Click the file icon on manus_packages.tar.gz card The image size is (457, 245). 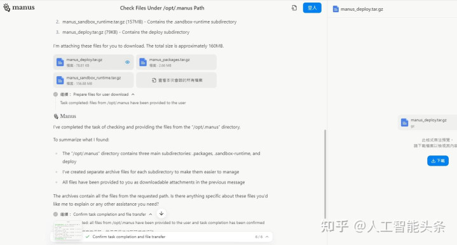point(143,62)
